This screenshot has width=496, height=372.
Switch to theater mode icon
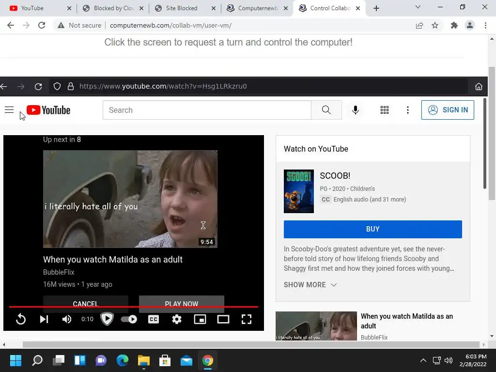(223, 319)
